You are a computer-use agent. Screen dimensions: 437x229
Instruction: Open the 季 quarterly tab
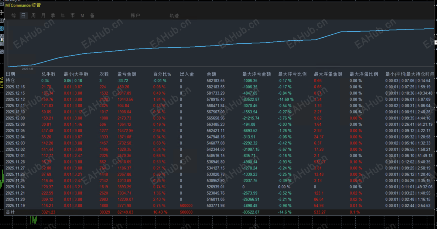pyautogui.click(x=53, y=16)
